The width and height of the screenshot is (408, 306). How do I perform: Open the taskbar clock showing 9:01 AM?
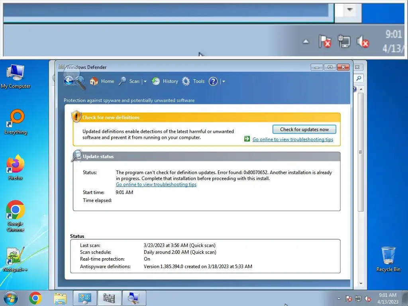(388, 298)
